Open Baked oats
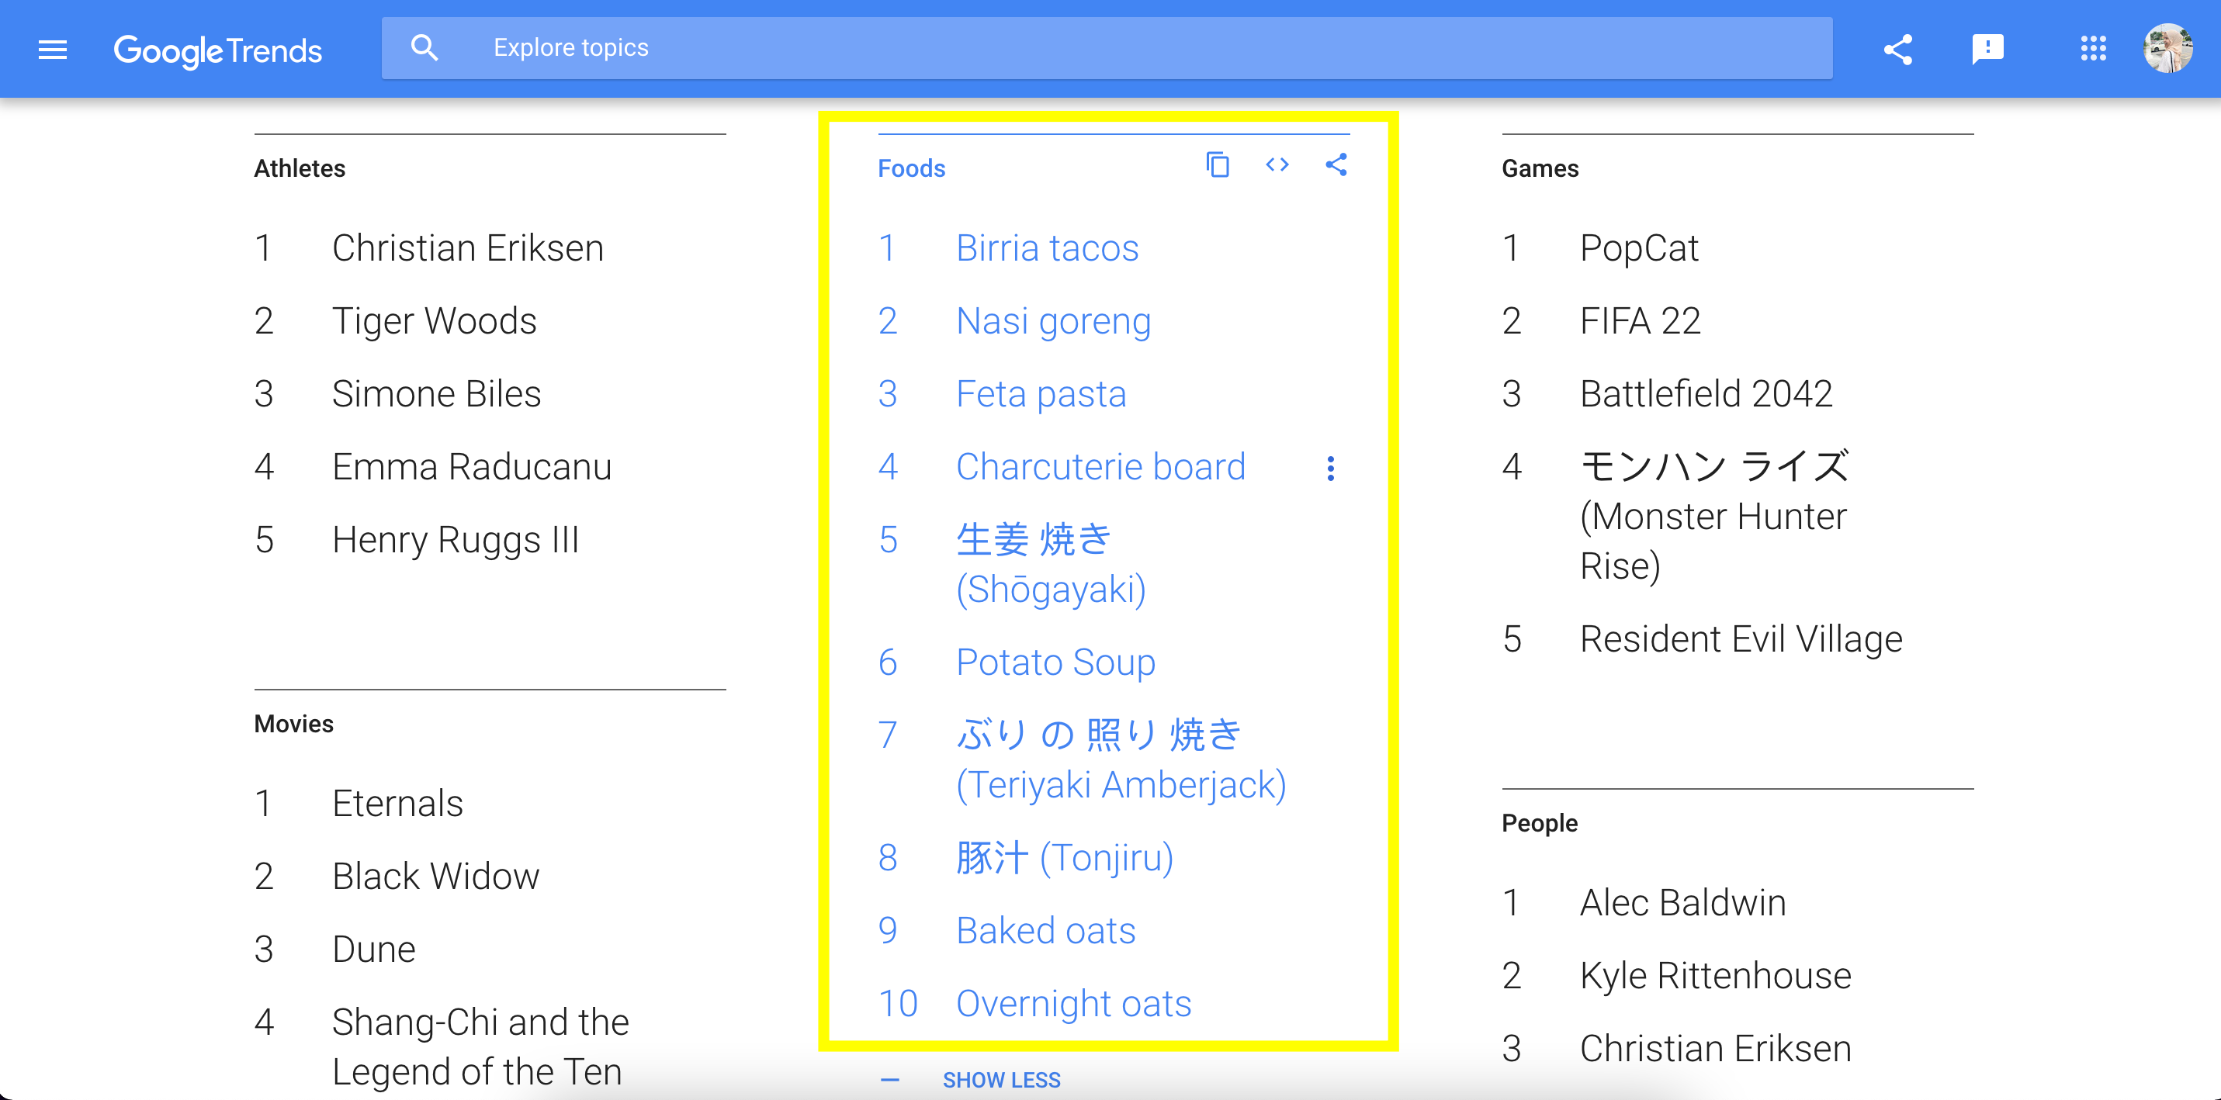 (x=1045, y=931)
